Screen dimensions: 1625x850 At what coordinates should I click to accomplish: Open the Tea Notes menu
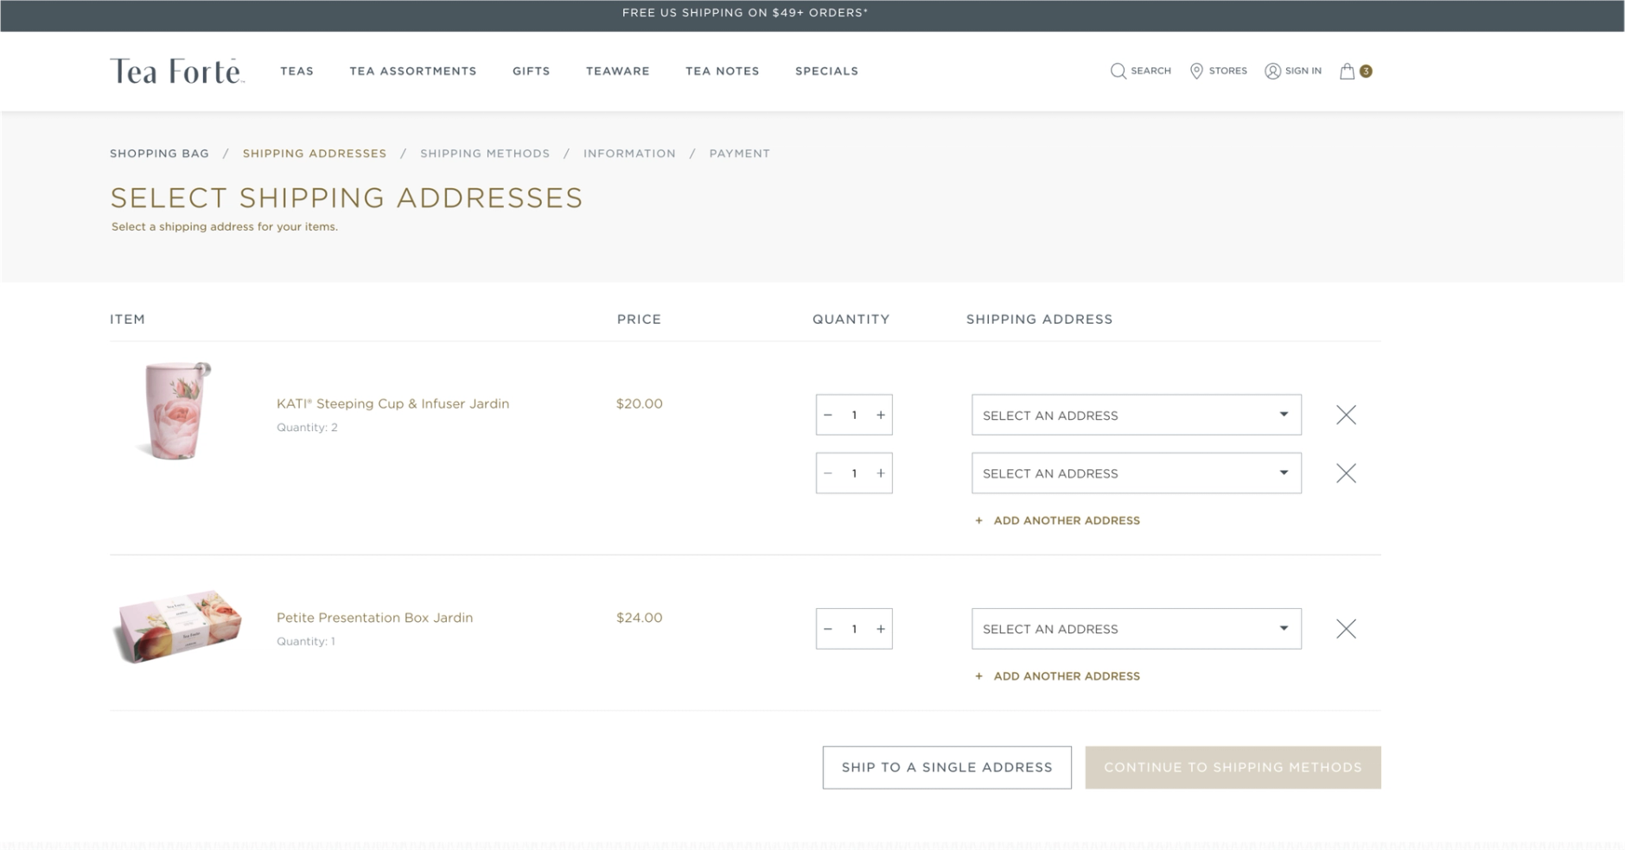[x=723, y=71]
